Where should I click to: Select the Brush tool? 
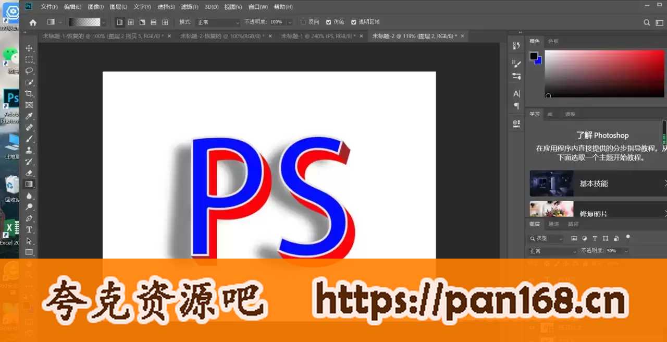[29, 139]
